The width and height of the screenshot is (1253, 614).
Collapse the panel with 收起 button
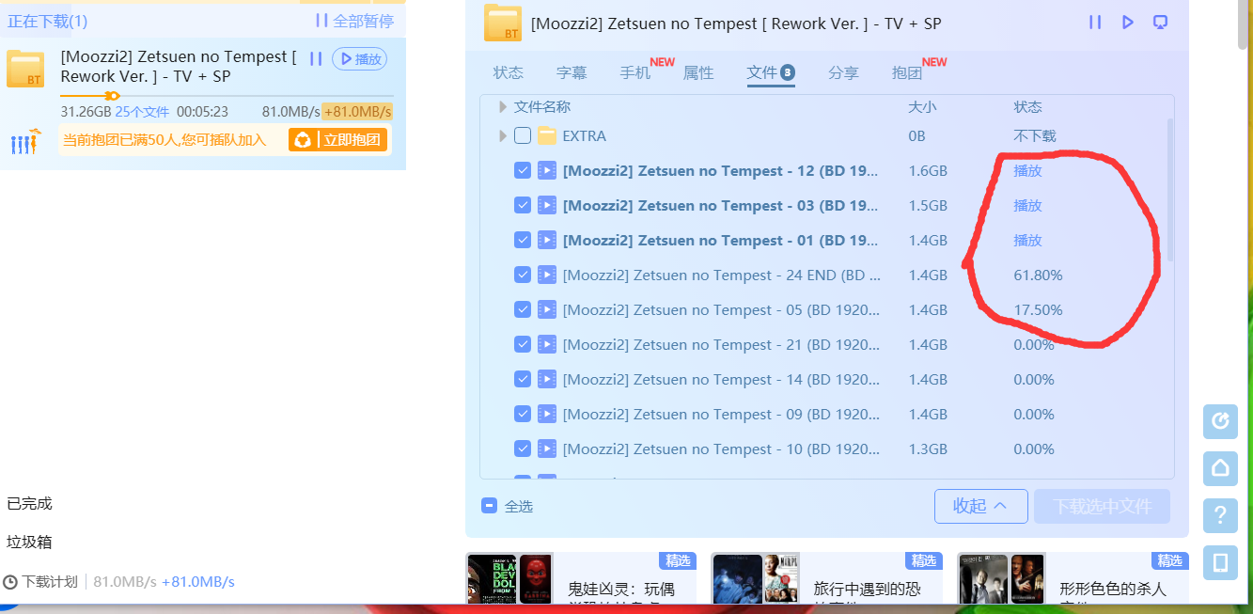(980, 506)
